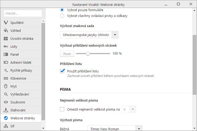Click the 'Výchozí znaková sada' heading text

[77, 26]
